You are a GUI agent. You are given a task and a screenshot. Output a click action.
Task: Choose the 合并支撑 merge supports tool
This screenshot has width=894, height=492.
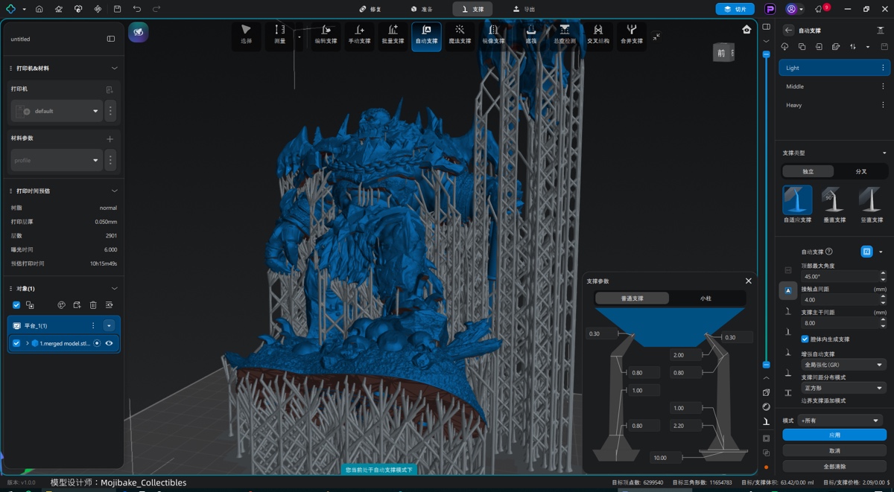coord(631,35)
